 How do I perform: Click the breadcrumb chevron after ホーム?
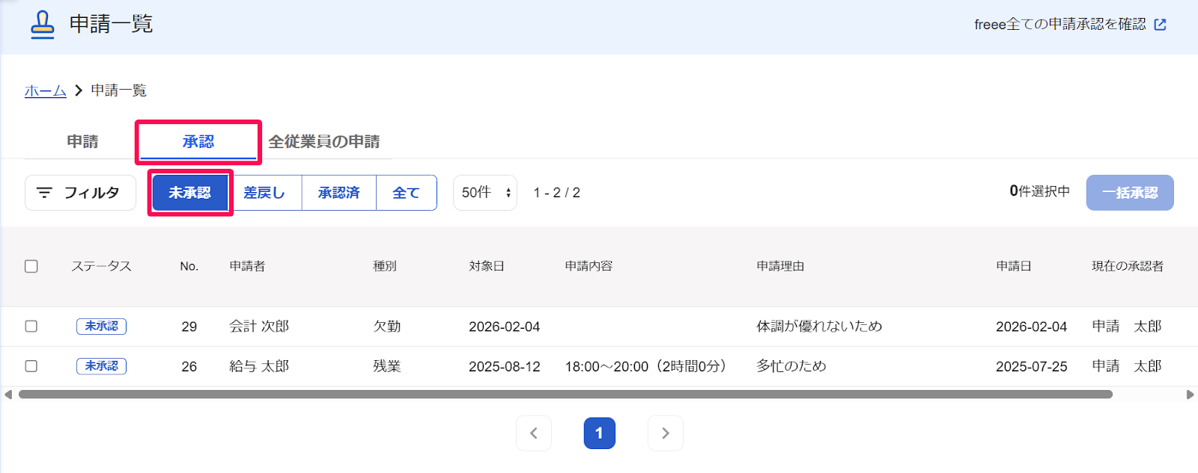coord(79,90)
